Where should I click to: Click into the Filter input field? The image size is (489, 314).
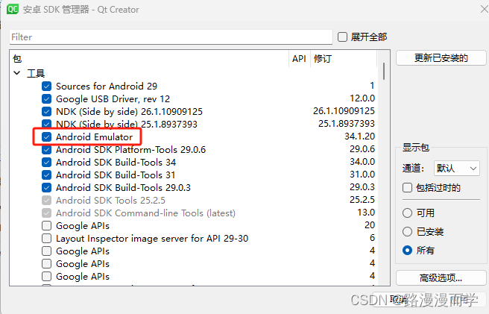point(171,37)
